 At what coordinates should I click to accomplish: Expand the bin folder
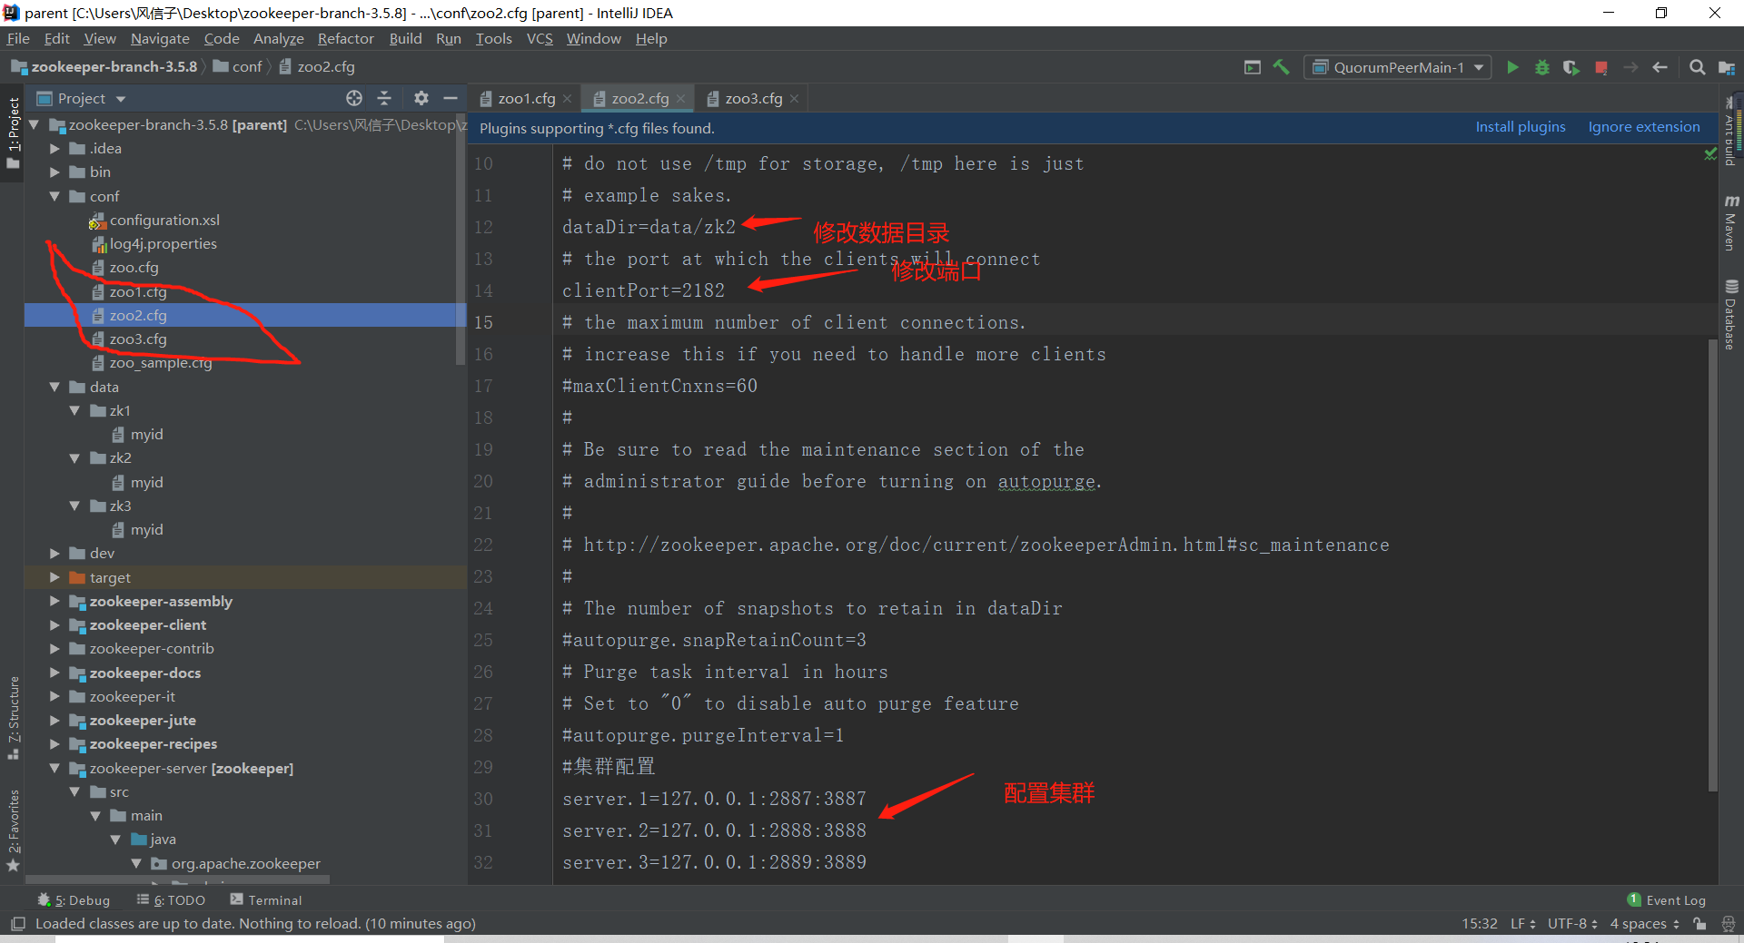tap(54, 172)
